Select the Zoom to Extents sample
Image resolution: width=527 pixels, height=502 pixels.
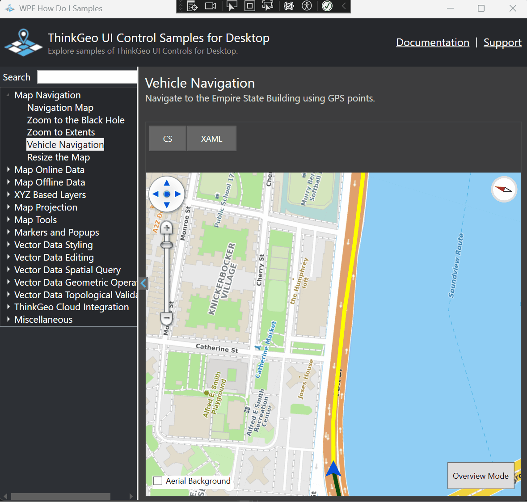tap(61, 132)
